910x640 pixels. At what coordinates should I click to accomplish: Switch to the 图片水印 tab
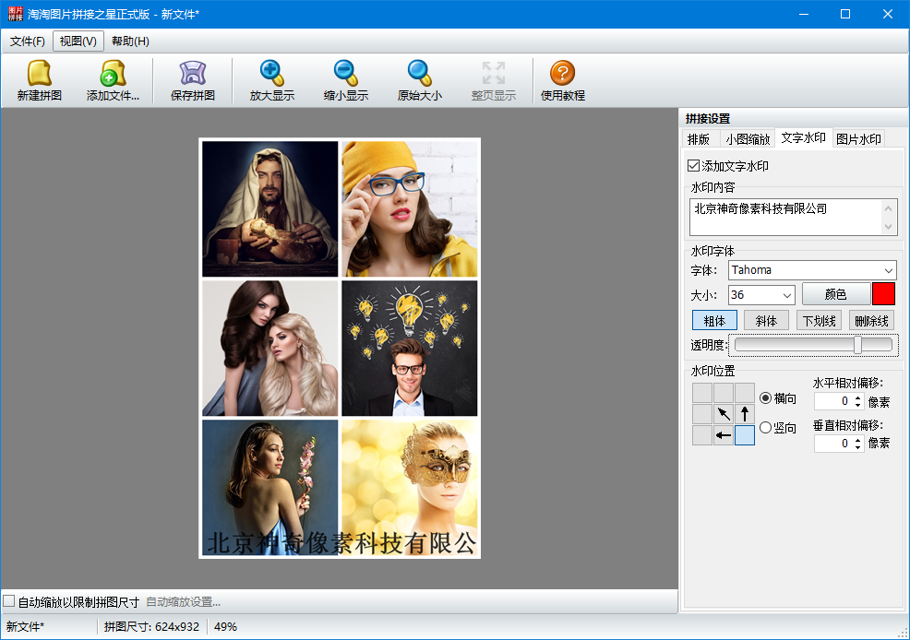[858, 139]
